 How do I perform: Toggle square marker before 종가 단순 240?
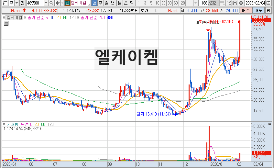78,18
